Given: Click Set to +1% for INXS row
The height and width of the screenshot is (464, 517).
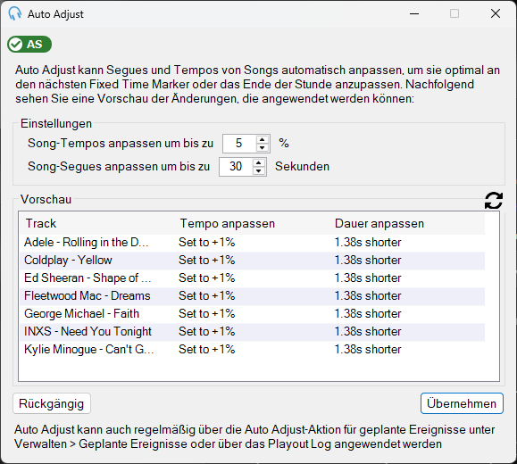Looking at the screenshot, I should pyautogui.click(x=207, y=331).
